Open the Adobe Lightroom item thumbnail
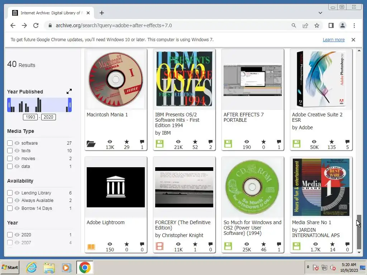This screenshot has height=275, width=367. (x=116, y=187)
